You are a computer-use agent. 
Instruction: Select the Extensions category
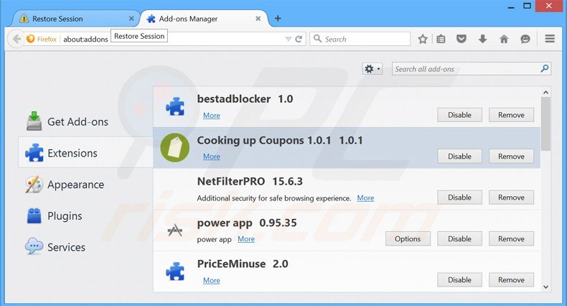(85, 153)
